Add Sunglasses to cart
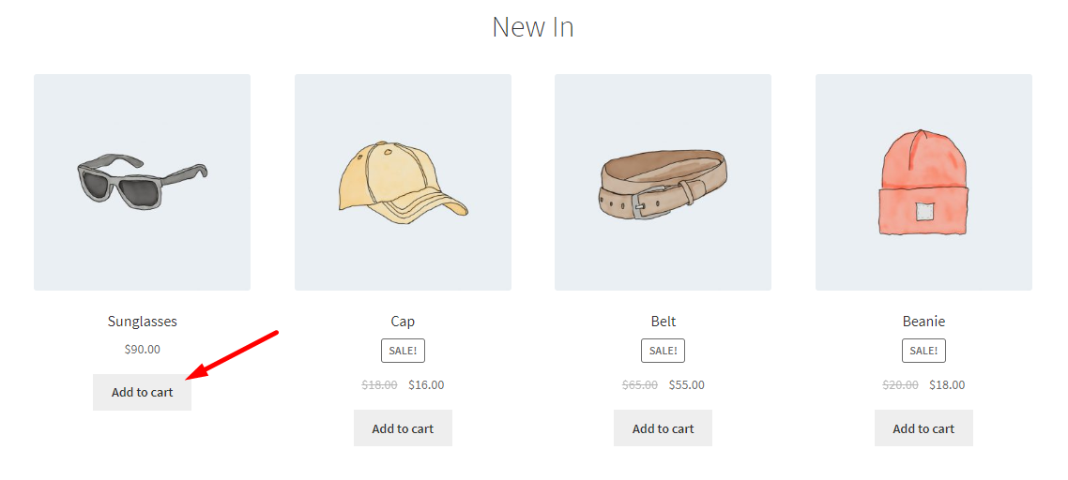The height and width of the screenshot is (480, 1068). click(142, 392)
